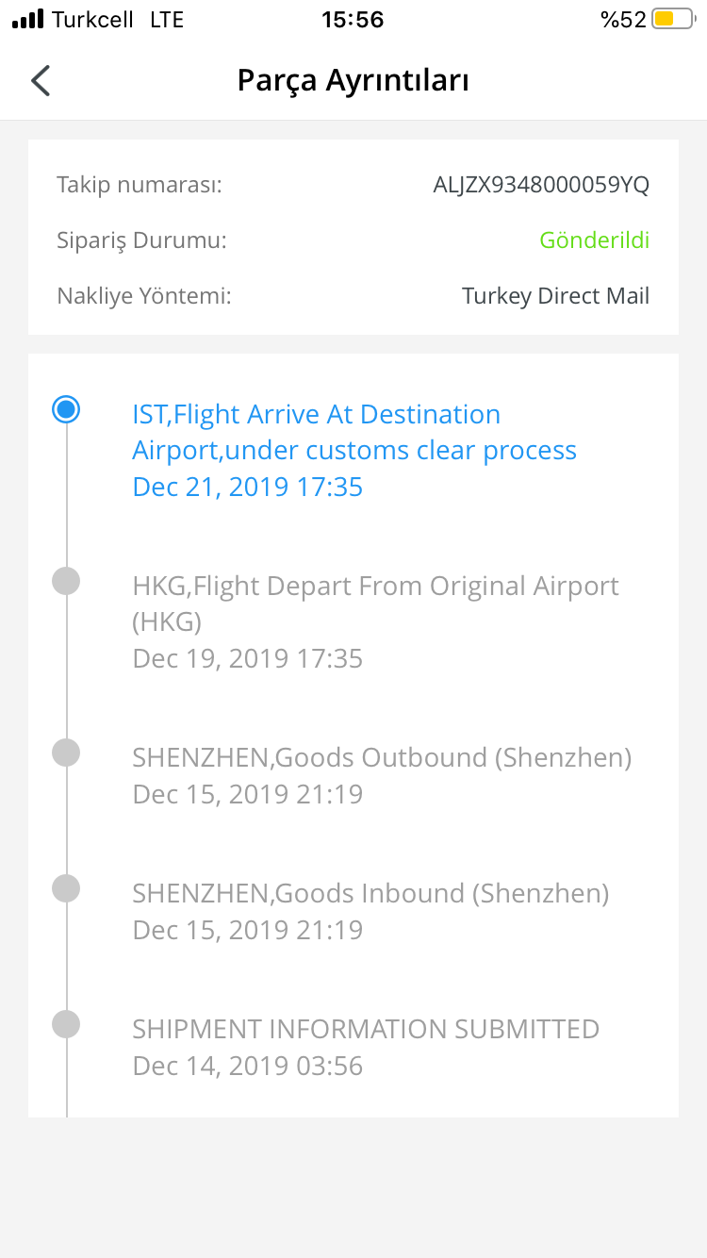Tap the Takip numarası label

pyautogui.click(x=140, y=185)
